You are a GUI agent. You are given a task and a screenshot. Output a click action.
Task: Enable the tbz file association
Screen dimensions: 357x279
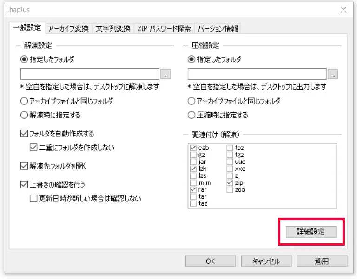pos(230,148)
